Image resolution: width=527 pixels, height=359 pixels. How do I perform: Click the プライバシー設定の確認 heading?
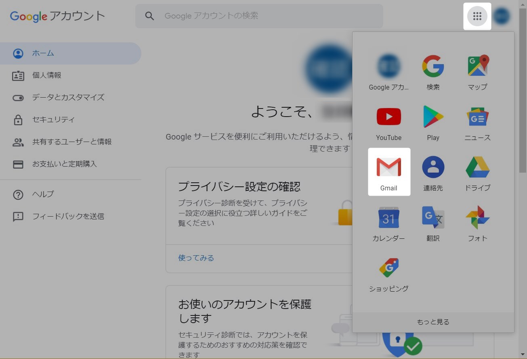coord(239,186)
